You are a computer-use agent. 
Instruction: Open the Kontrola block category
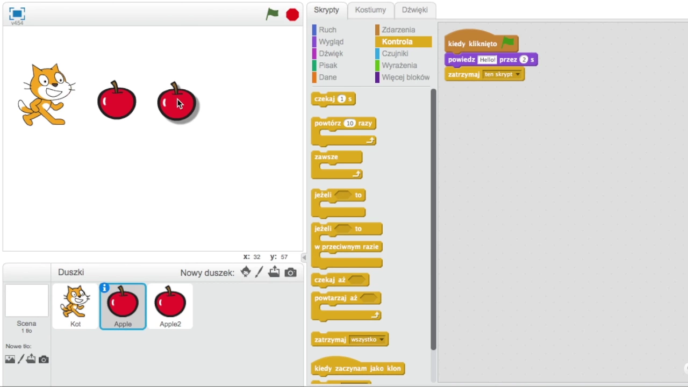click(x=403, y=41)
